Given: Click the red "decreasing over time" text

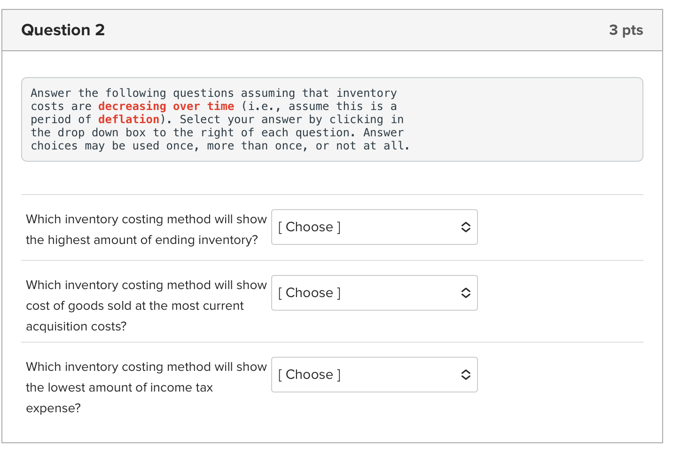Looking at the screenshot, I should point(166,106).
